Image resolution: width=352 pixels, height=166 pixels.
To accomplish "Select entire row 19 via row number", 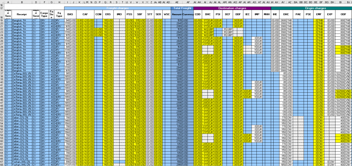I will [2, 20].
